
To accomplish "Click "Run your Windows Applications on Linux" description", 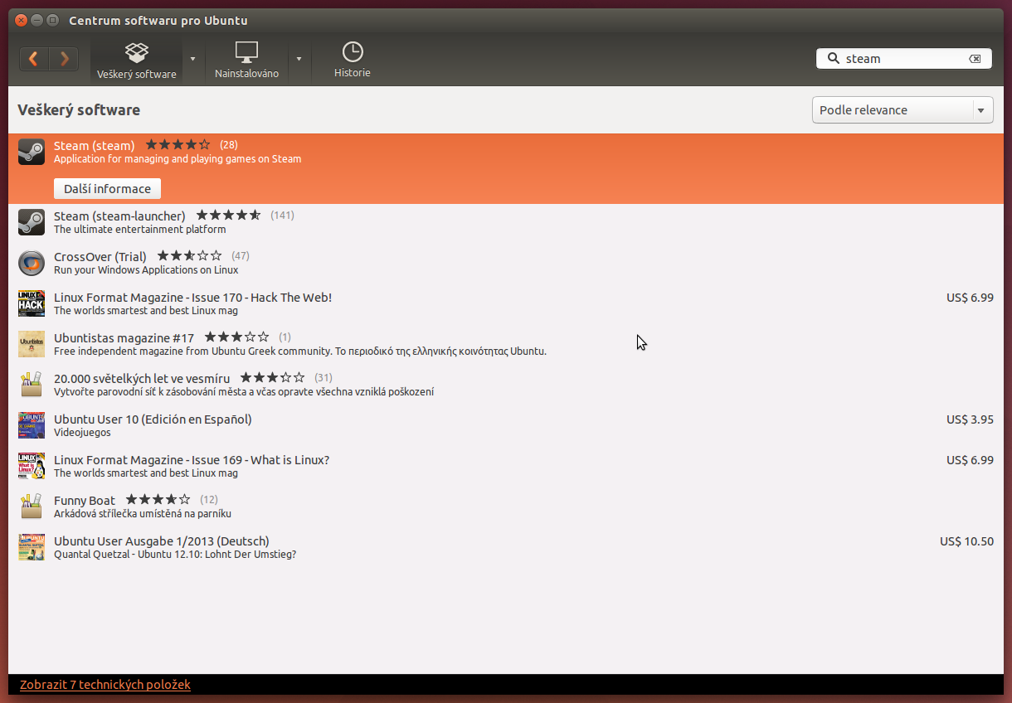I will coord(146,270).
